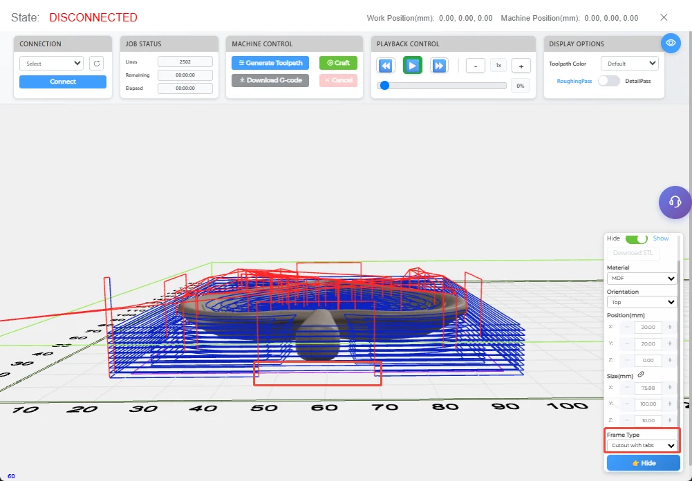Click the Position Z input field
This screenshot has height=481, width=692.
[x=648, y=360]
